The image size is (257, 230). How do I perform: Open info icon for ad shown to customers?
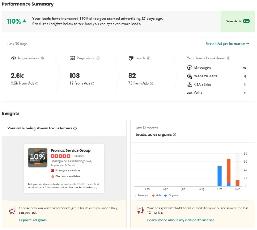(75, 128)
